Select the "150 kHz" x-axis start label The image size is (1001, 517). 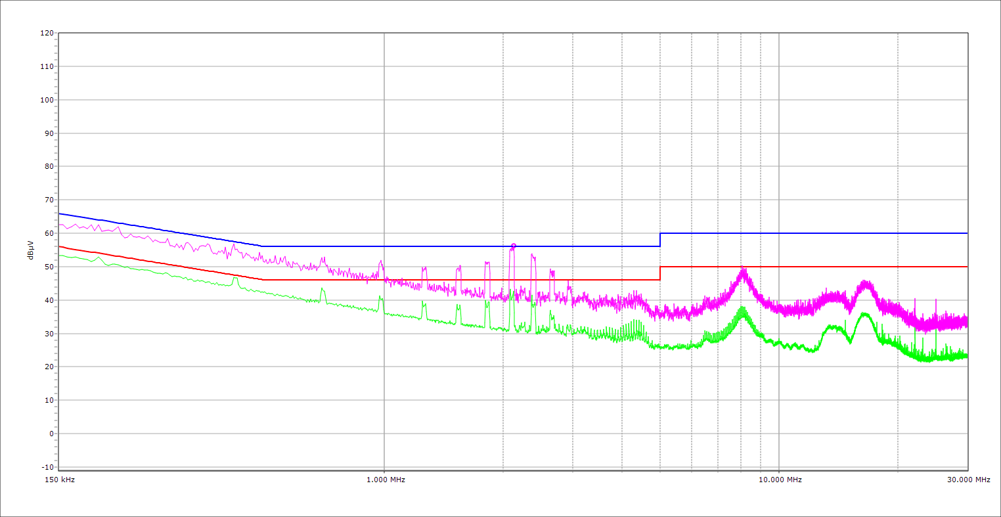[58, 480]
